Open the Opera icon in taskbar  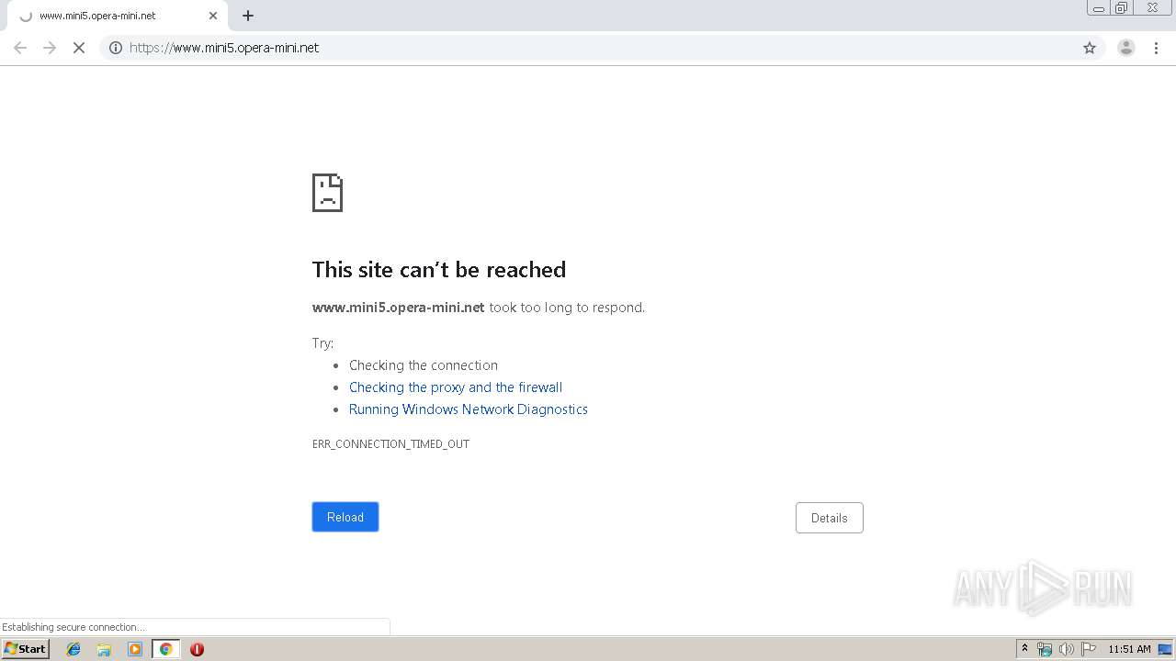[x=197, y=649]
